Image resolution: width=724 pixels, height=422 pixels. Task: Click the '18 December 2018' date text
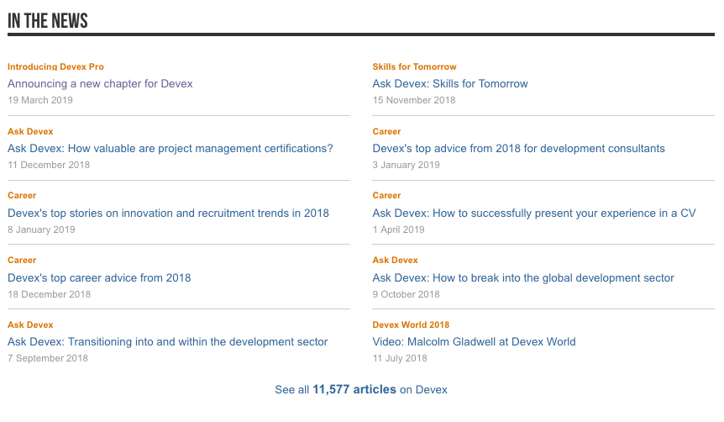click(49, 294)
